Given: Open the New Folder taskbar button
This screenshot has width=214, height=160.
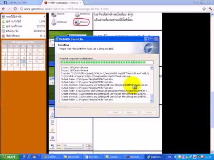Looking at the screenshot, I should (x=72, y=157).
